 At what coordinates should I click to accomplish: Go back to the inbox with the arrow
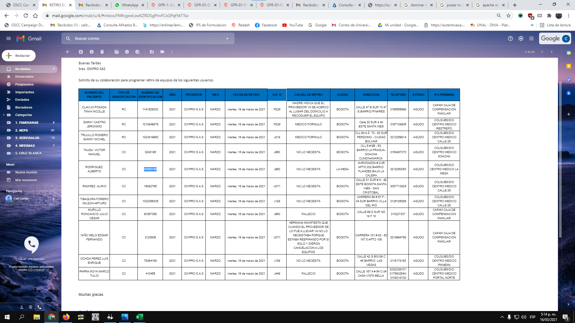[x=68, y=52]
